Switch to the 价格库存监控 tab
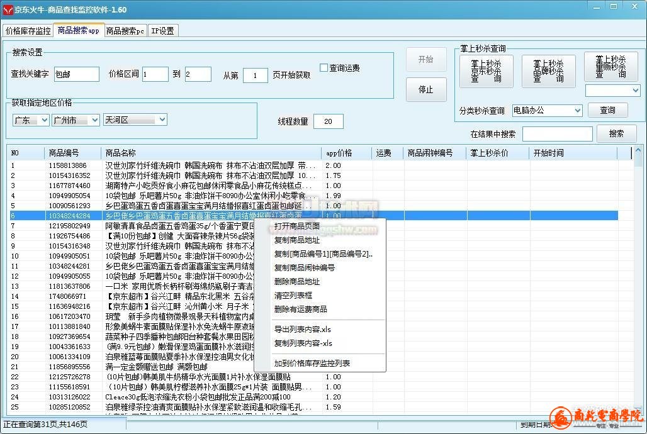 tap(28, 31)
